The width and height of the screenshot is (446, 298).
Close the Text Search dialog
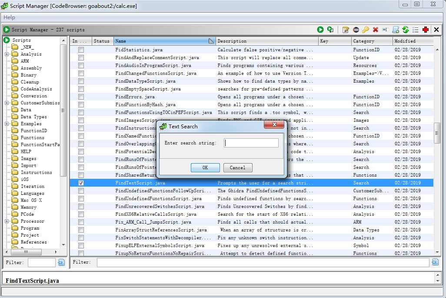coord(274,124)
